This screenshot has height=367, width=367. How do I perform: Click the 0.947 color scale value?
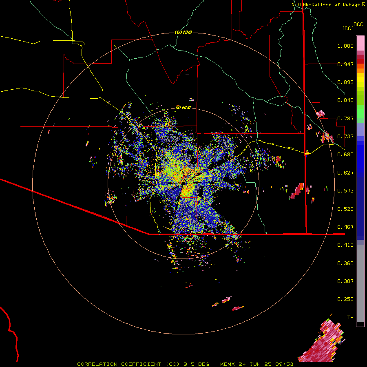coord(345,64)
